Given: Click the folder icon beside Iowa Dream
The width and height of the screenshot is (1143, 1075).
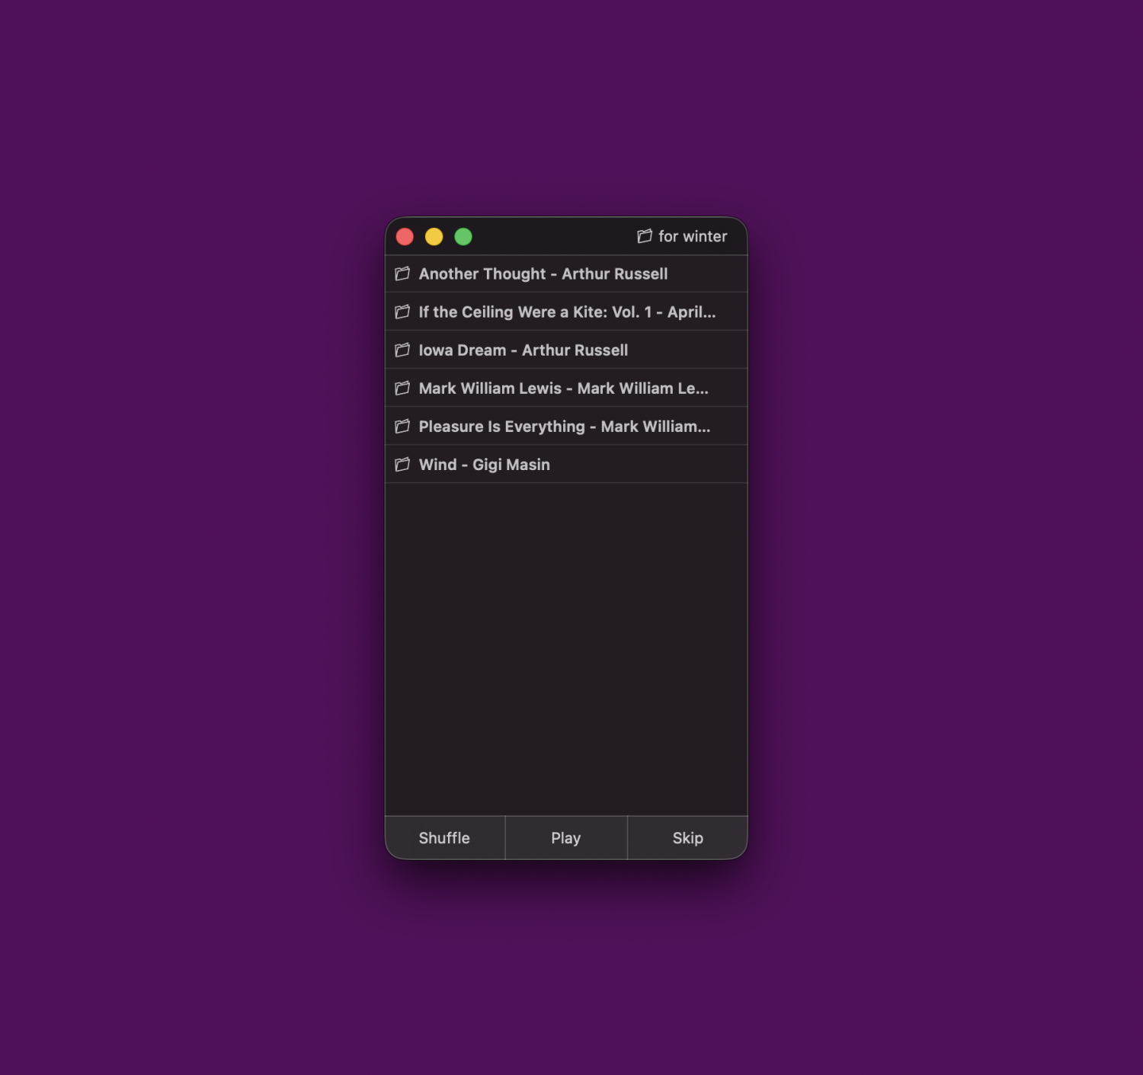Looking at the screenshot, I should coord(402,350).
